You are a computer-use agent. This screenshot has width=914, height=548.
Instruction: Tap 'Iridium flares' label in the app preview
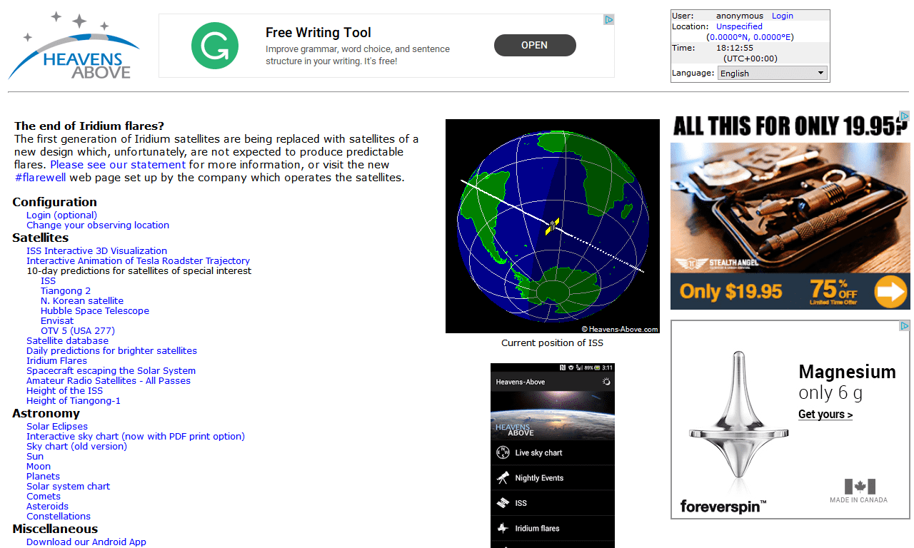tap(537, 528)
